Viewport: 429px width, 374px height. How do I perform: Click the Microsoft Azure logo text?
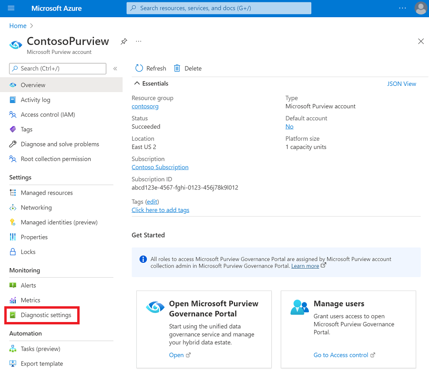tap(57, 8)
